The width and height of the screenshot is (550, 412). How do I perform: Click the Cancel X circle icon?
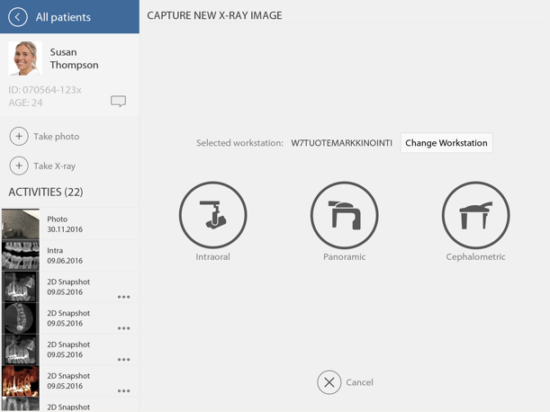pos(329,382)
